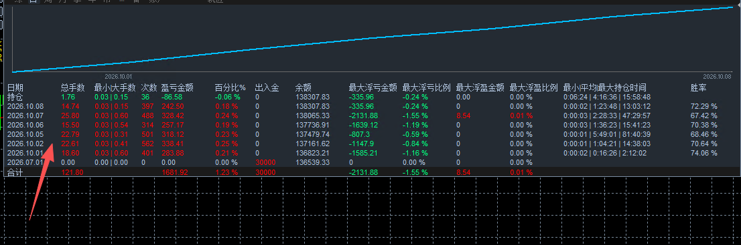Select the 2026.07.01 date row

[25, 162]
